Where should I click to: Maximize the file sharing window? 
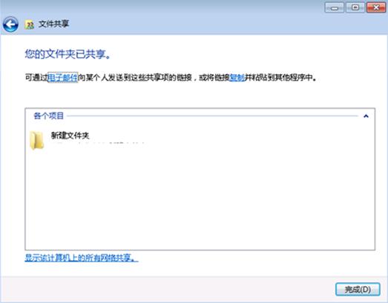(355, 7)
